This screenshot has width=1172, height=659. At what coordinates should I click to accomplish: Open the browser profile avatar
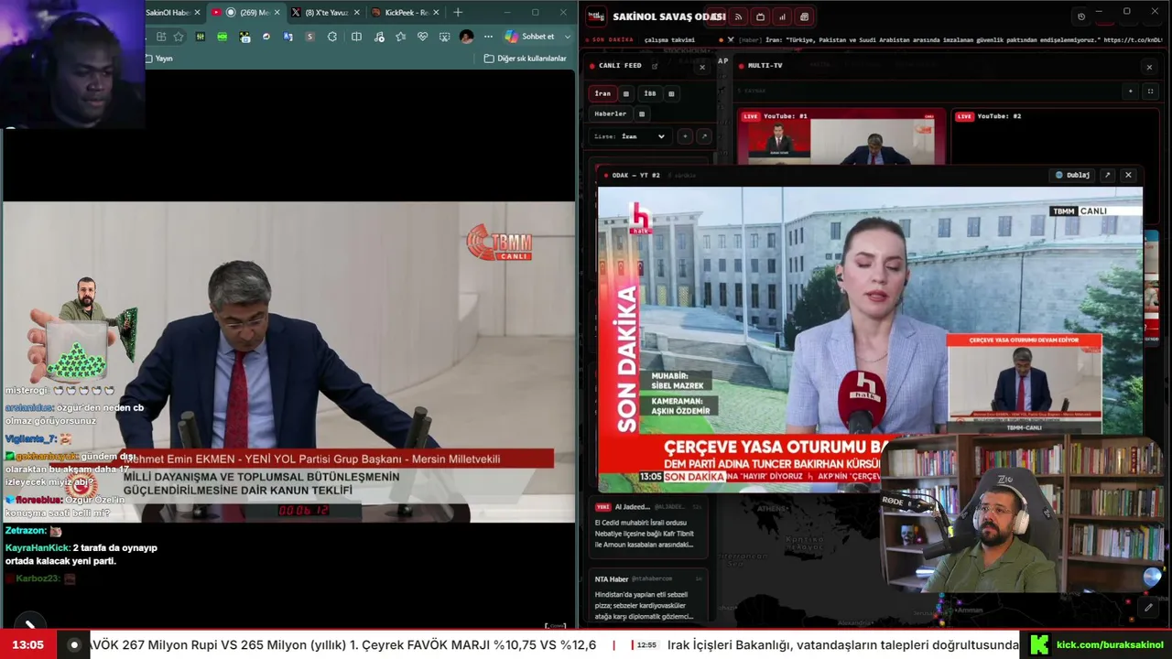point(467,37)
